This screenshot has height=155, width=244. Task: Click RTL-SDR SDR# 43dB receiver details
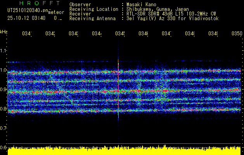[x=171, y=14]
